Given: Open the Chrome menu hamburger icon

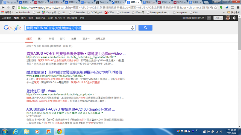Looking at the screenshot, I should pos(238,8).
